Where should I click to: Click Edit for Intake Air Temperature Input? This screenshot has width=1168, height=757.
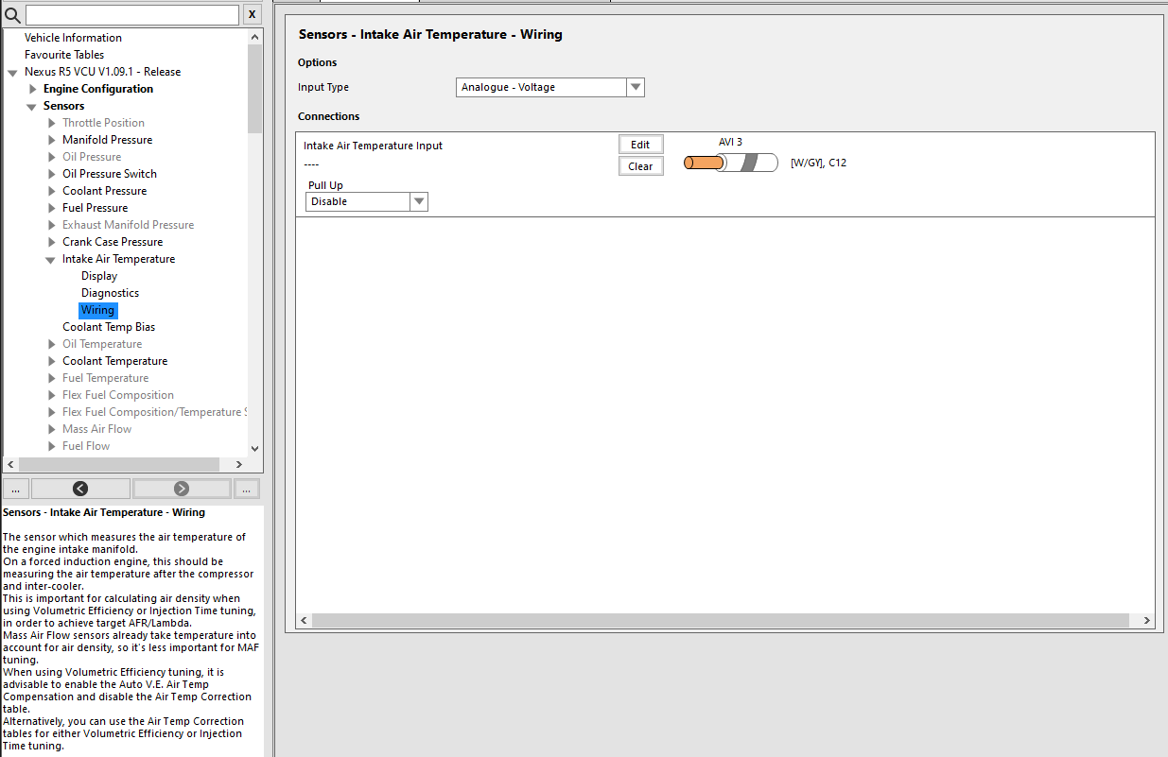(x=640, y=145)
